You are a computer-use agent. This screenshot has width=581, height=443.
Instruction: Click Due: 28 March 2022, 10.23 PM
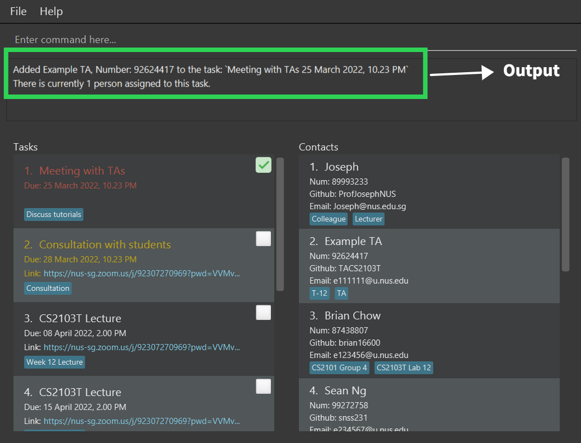tap(81, 260)
